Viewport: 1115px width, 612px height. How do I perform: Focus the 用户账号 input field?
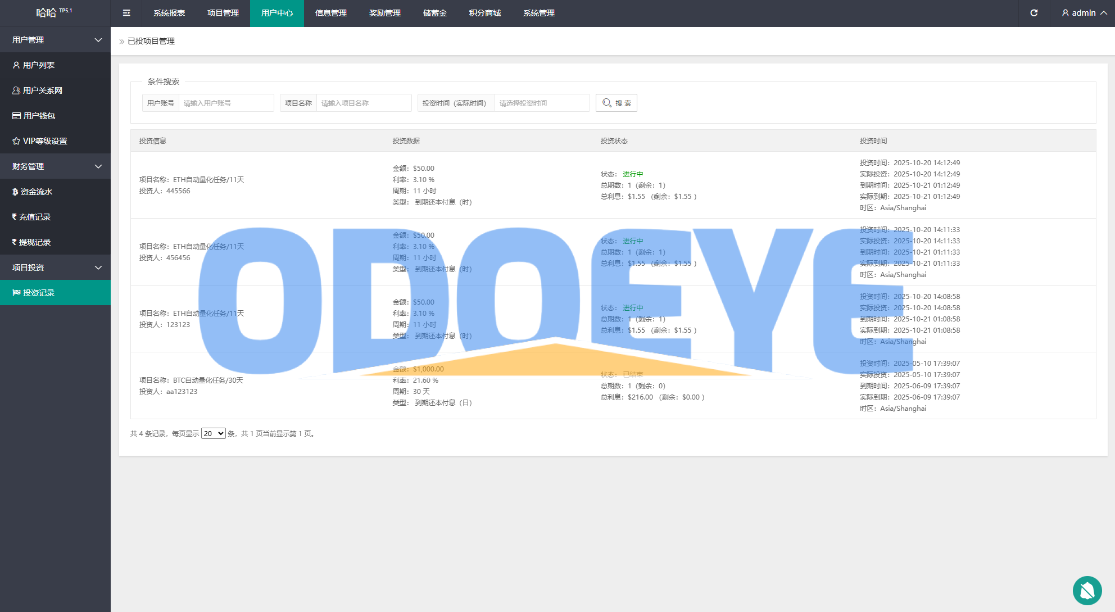(226, 103)
